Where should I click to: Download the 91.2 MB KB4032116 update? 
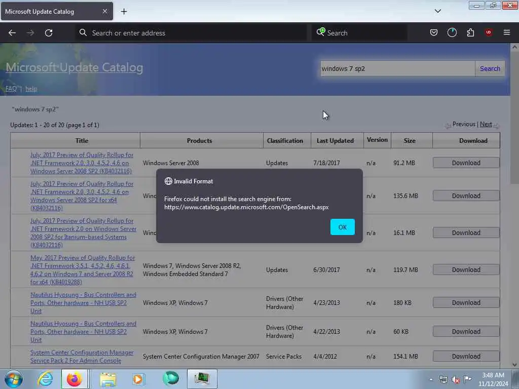466,163
